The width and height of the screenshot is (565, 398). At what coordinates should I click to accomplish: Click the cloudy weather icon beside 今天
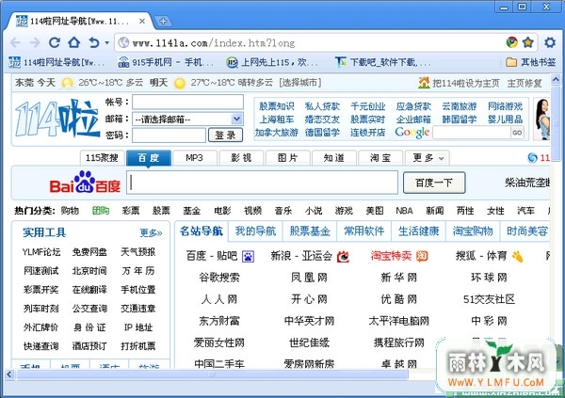[68, 83]
